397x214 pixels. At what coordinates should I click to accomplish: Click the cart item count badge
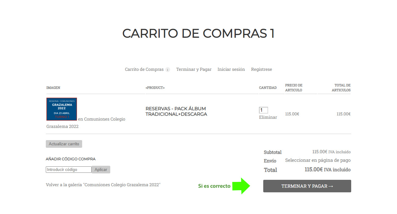tap(167, 70)
